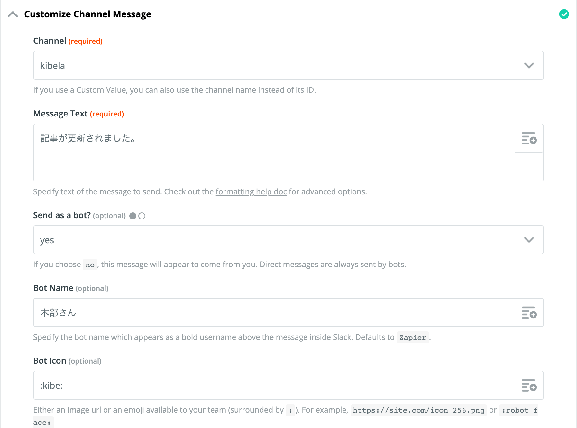Image resolution: width=577 pixels, height=428 pixels.
Task: Select the filled radio next to Send as a bot
Action: (133, 216)
